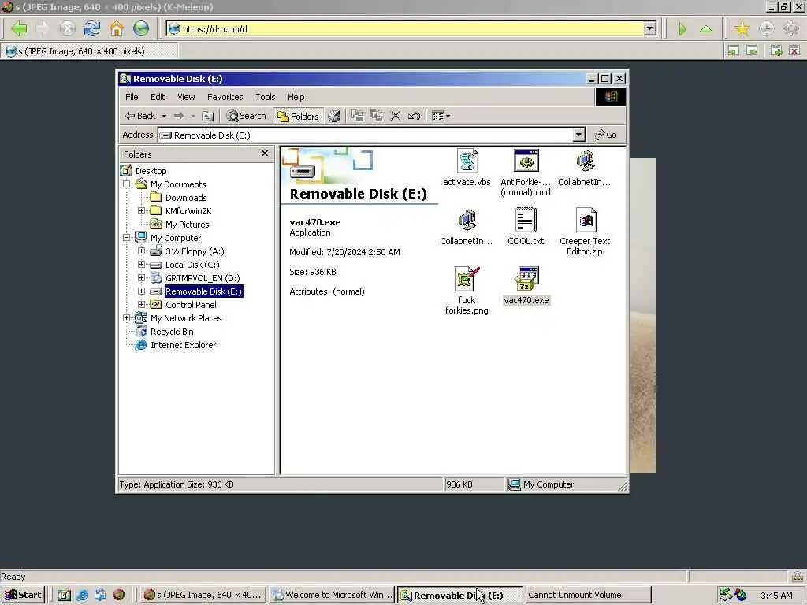Select My Pictures in folder tree

(x=187, y=225)
